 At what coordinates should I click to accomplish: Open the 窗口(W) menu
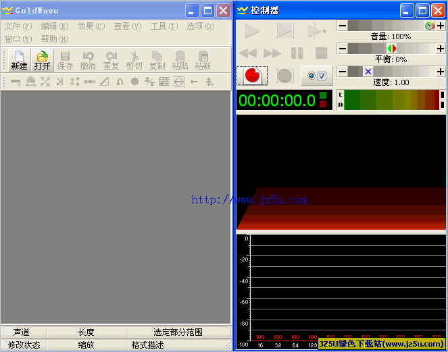[x=18, y=39]
